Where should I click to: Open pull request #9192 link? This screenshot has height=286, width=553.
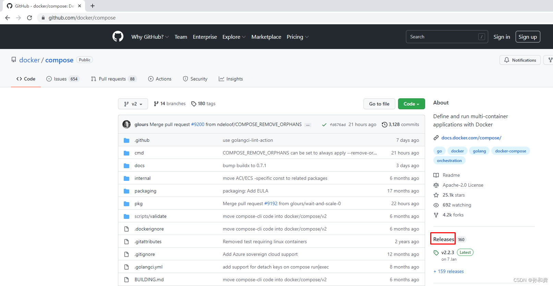[x=271, y=203]
